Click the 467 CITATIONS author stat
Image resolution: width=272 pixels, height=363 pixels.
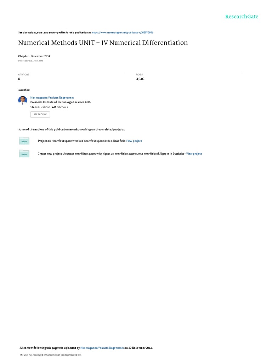pos(60,107)
